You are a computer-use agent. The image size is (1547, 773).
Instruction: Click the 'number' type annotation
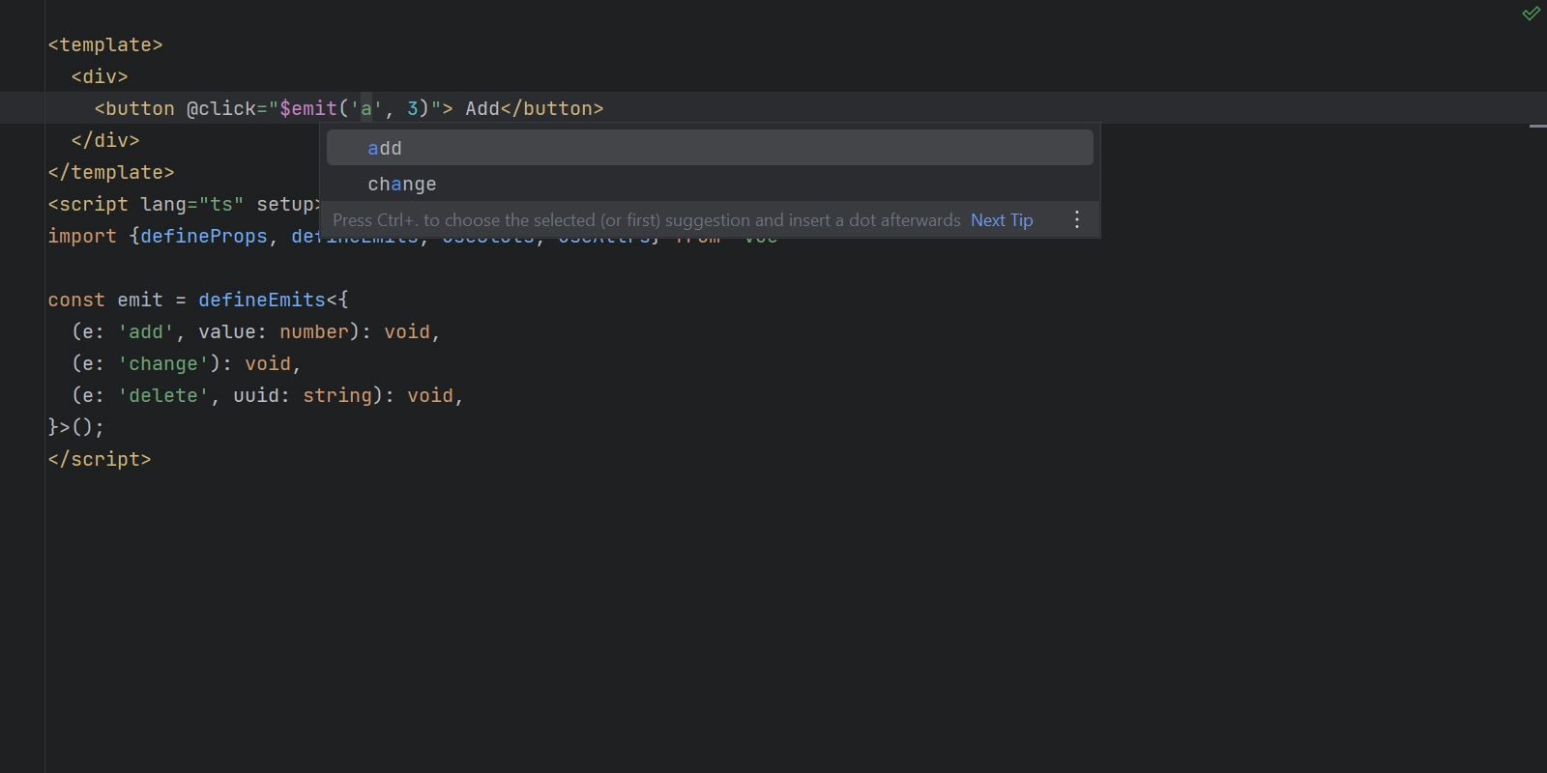(314, 331)
